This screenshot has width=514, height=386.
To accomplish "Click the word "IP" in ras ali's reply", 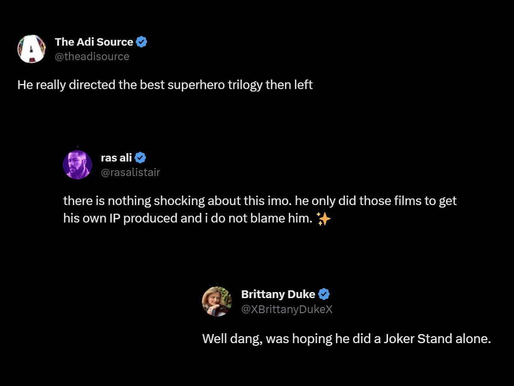I will click(x=116, y=218).
